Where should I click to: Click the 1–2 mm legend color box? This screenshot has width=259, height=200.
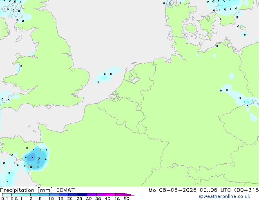pyautogui.click(x=26, y=195)
